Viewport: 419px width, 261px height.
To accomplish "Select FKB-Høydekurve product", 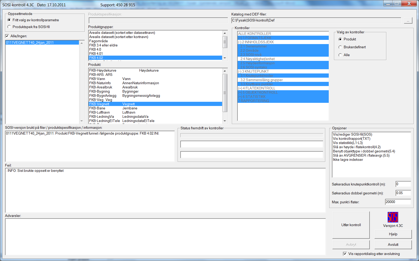I will click(x=156, y=70).
